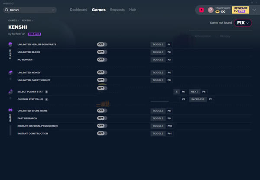The width and height of the screenshot is (260, 180).
Task: Expand the account menu chevron
Action: point(254,10)
